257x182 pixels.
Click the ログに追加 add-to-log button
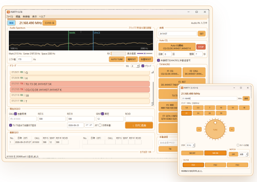pos(139,125)
